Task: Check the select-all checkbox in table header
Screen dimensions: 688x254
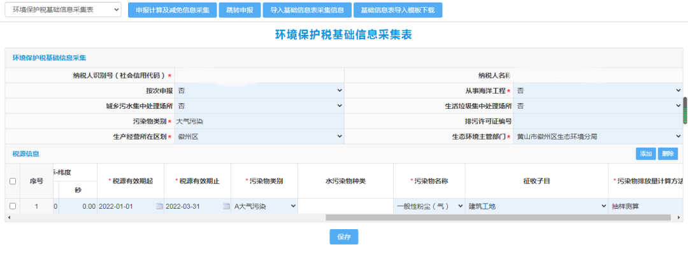Action: tap(13, 181)
